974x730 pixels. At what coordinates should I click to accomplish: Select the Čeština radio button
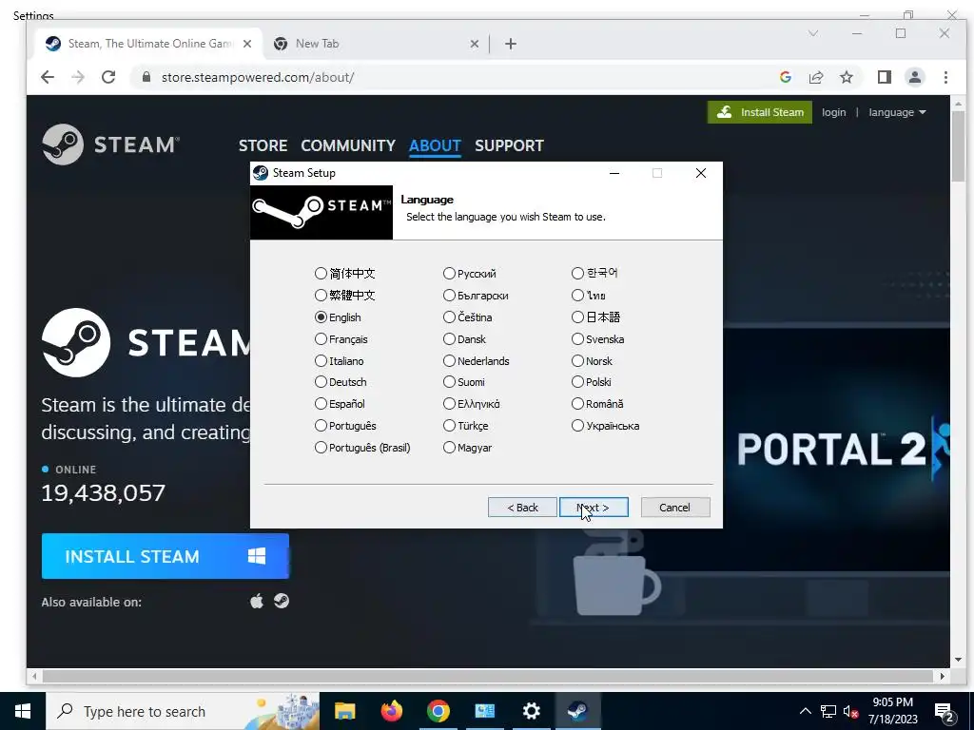pyautogui.click(x=449, y=317)
